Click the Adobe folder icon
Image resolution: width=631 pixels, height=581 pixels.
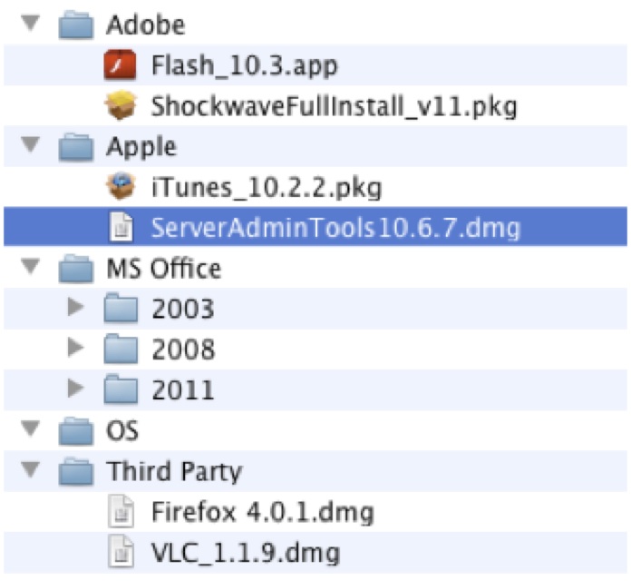point(77,25)
